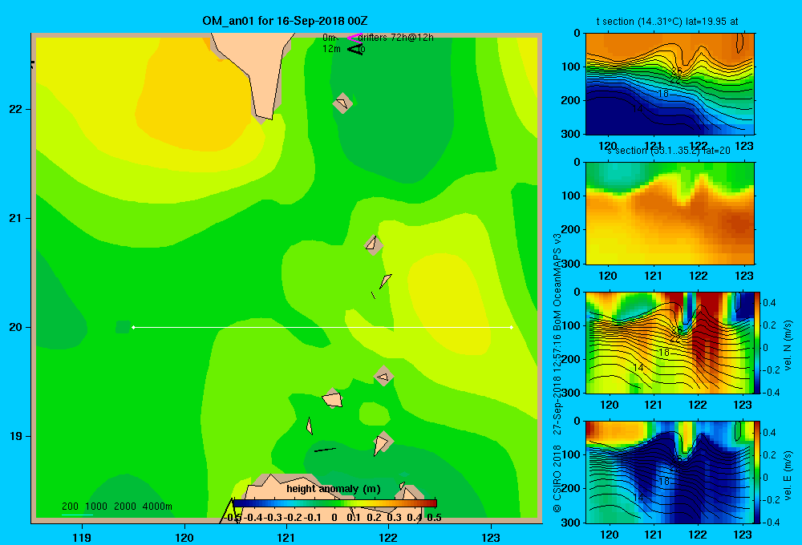
Task: Open the salinity section plot
Action: [x=670, y=213]
